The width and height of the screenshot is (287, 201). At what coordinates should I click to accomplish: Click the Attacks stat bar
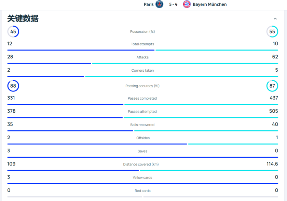point(142,63)
